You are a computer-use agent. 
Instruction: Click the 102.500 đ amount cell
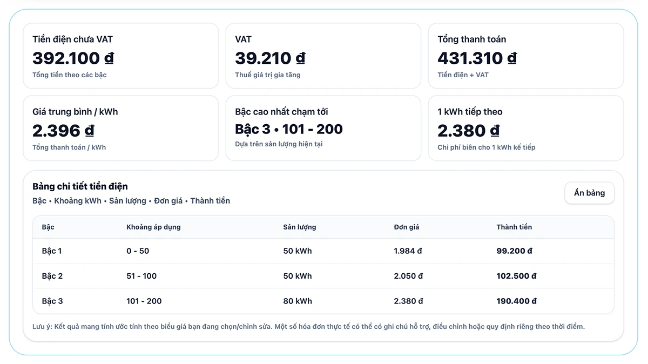pos(516,276)
